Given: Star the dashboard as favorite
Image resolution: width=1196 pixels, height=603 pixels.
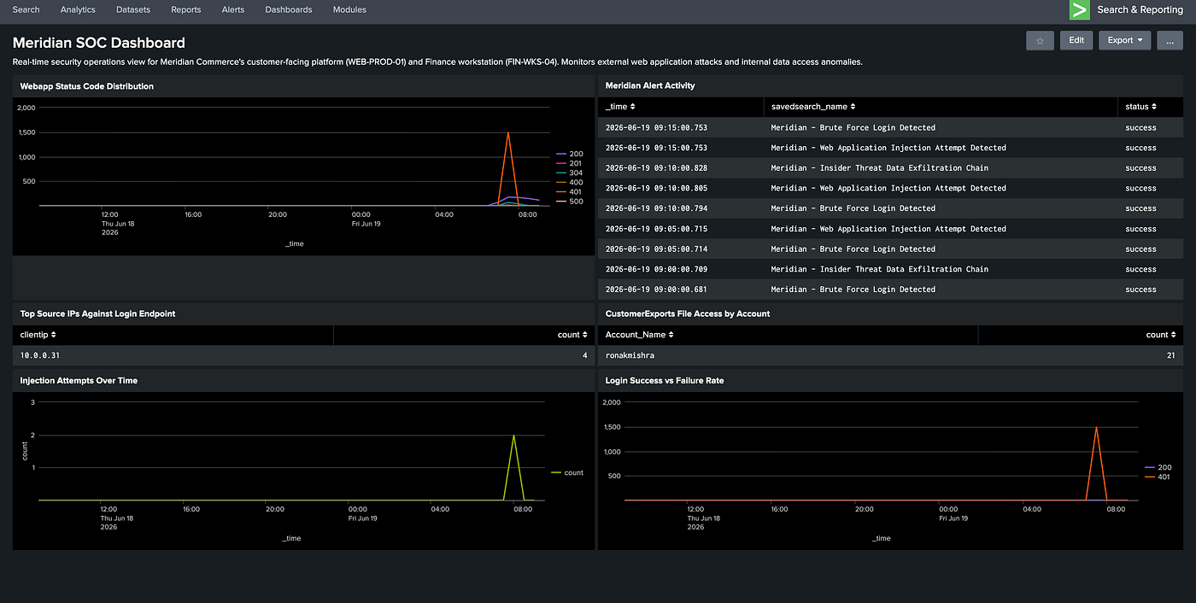Looking at the screenshot, I should tap(1040, 40).
